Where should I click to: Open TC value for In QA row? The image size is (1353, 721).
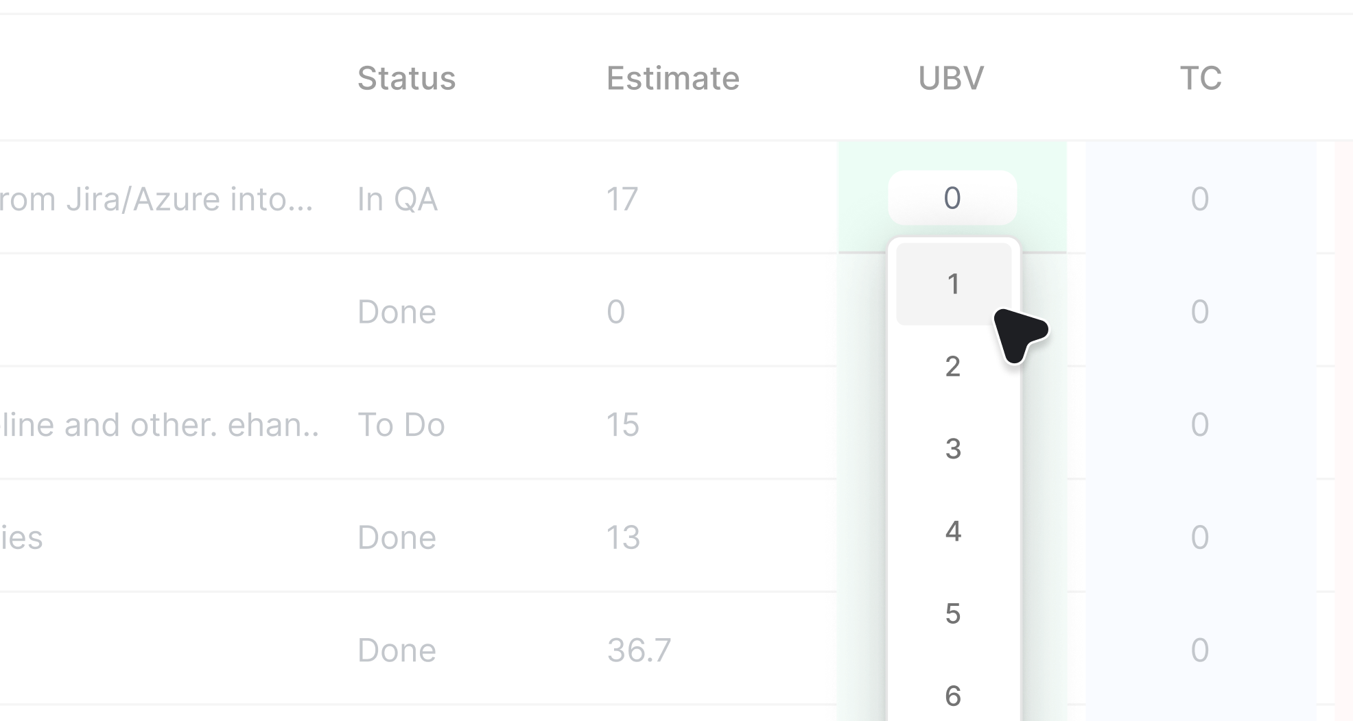pos(1200,199)
